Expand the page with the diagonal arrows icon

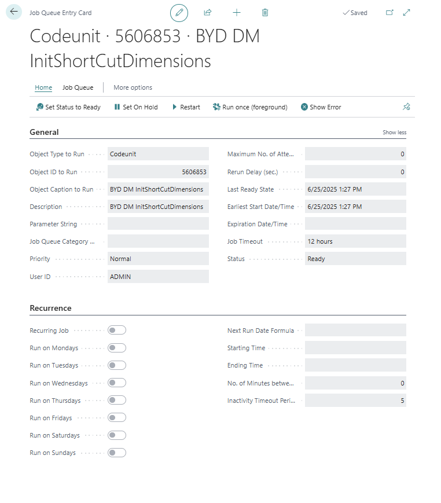click(x=406, y=13)
